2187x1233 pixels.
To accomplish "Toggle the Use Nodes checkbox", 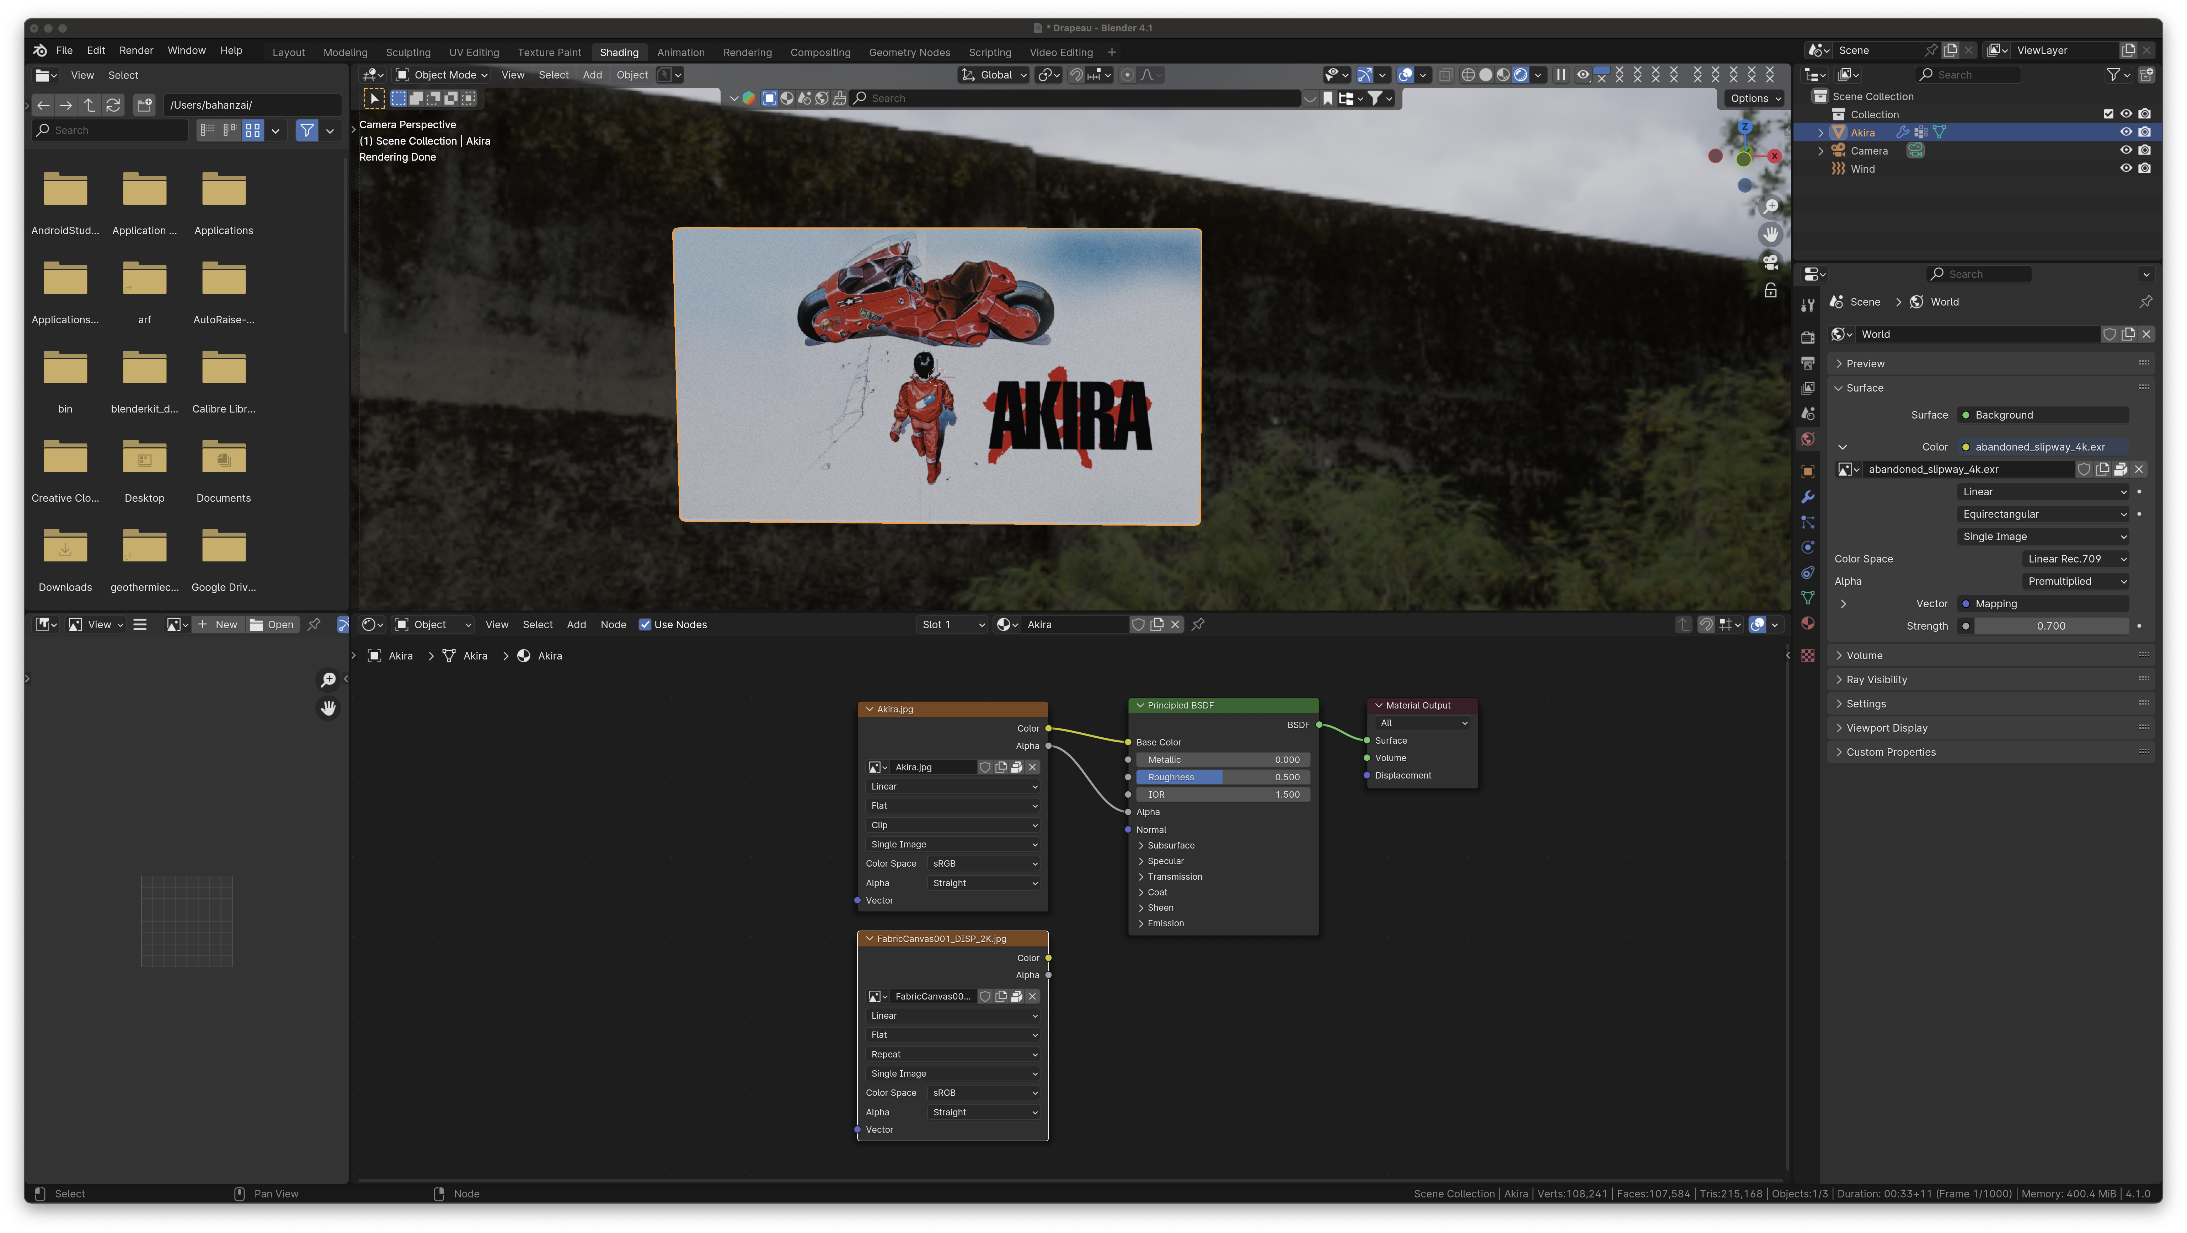I will coord(645,625).
